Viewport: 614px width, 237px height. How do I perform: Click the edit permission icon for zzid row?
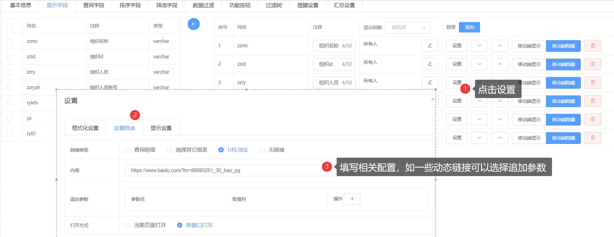coord(430,64)
